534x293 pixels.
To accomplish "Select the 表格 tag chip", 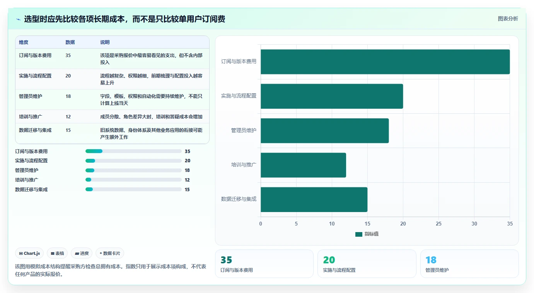I will (x=57, y=253).
